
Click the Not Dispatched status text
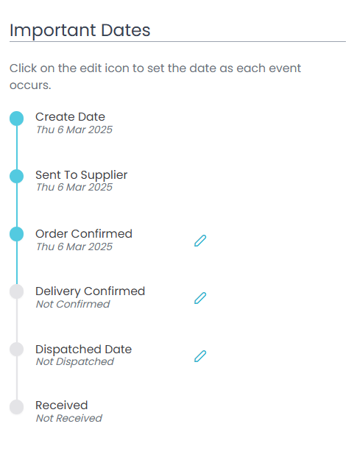(x=75, y=361)
